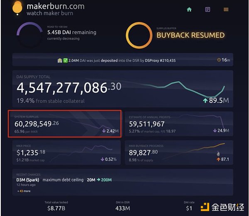This screenshot has height=216, width=249.
Task: Open the orange hamburger menu
Action: point(226,10)
